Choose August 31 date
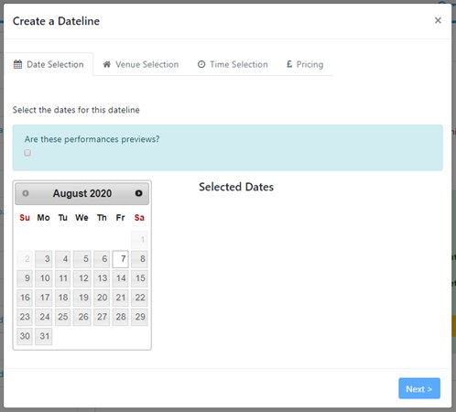 [44, 336]
